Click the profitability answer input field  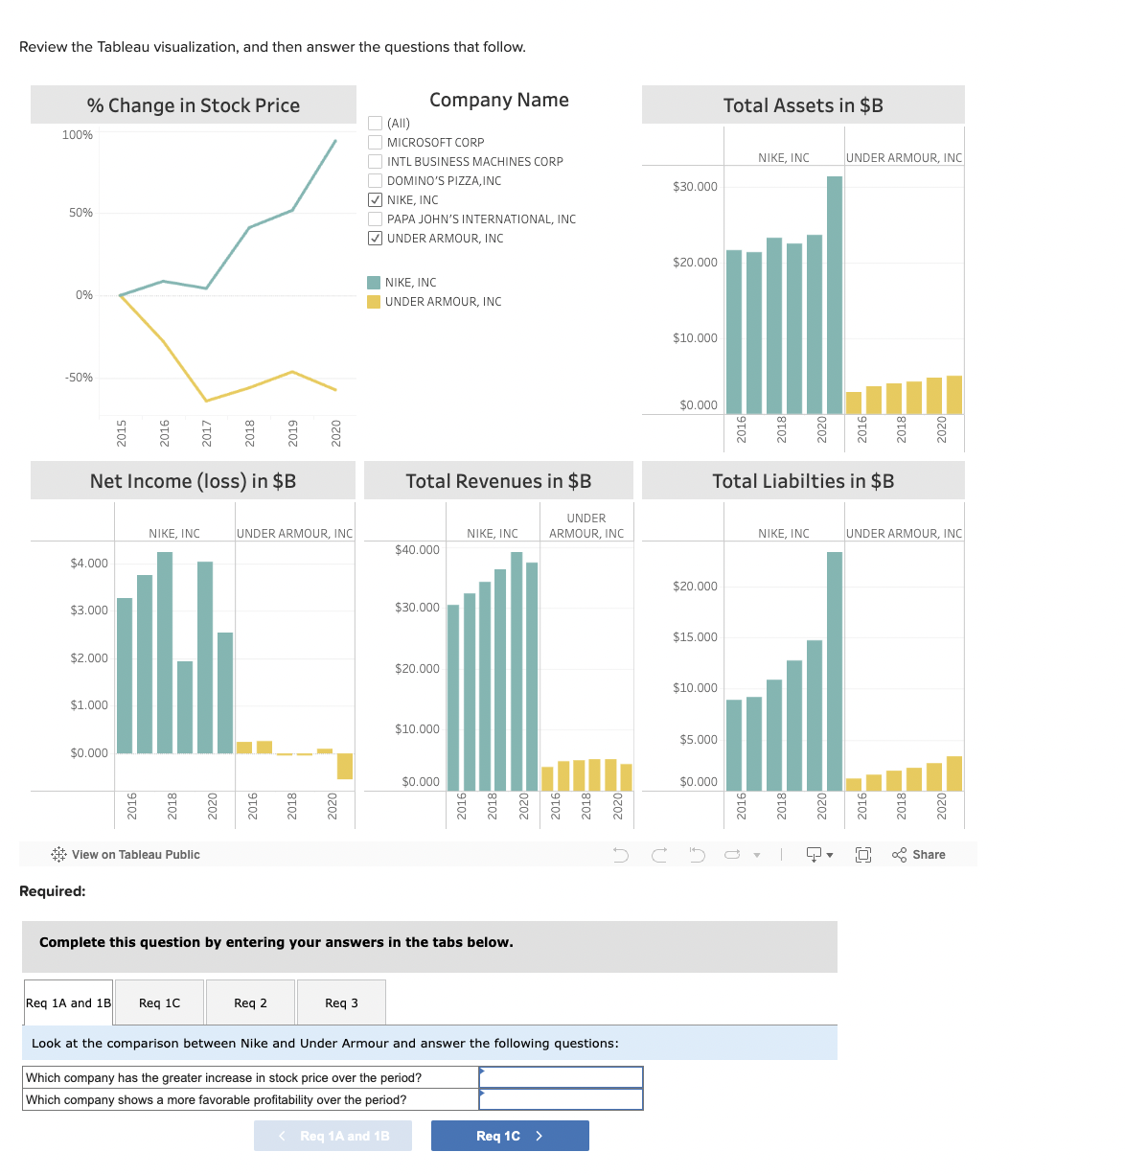point(560,1099)
